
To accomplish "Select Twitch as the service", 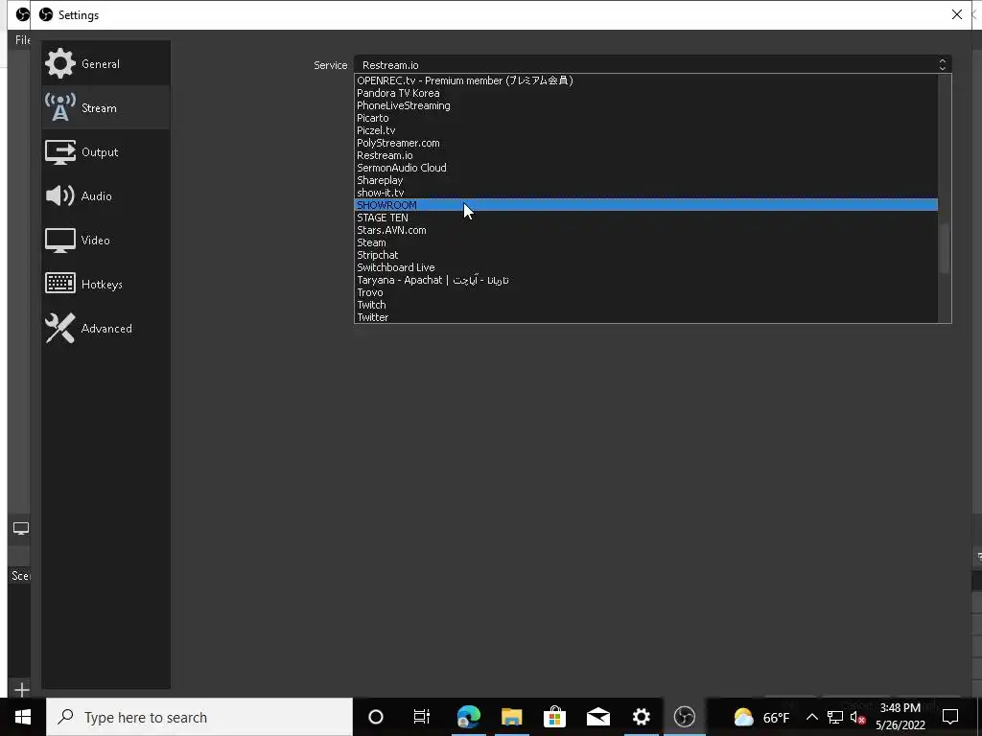I will [645, 305].
